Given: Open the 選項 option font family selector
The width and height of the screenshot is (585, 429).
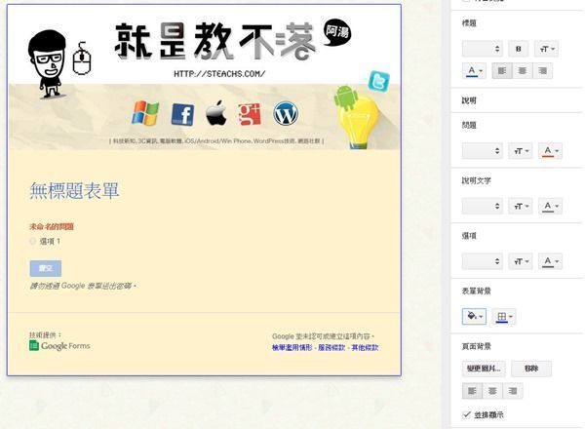Looking at the screenshot, I should click(x=482, y=261).
